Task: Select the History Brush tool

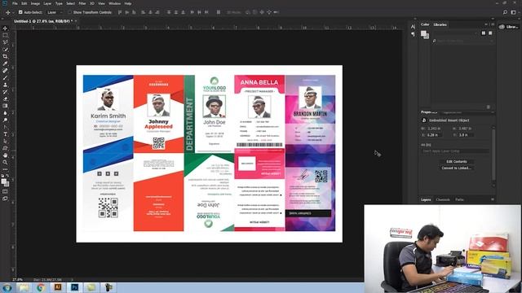Action: point(5,92)
